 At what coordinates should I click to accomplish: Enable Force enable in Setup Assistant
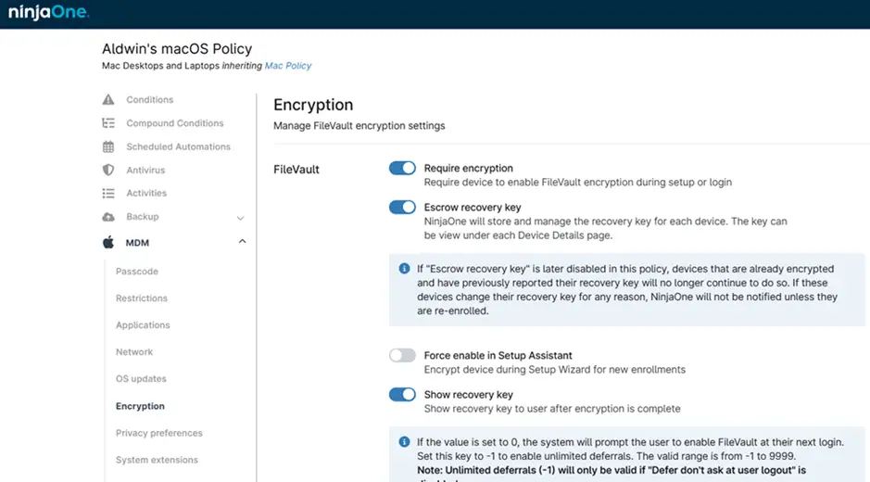(x=402, y=355)
